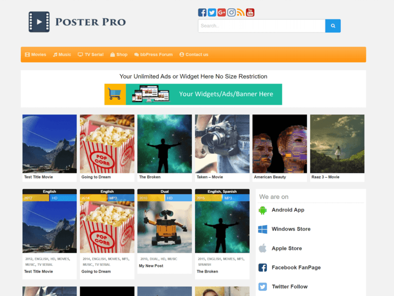The height and width of the screenshot is (296, 394).
Task: Click the Windows Store icon in sidebar
Action: pyautogui.click(x=263, y=229)
